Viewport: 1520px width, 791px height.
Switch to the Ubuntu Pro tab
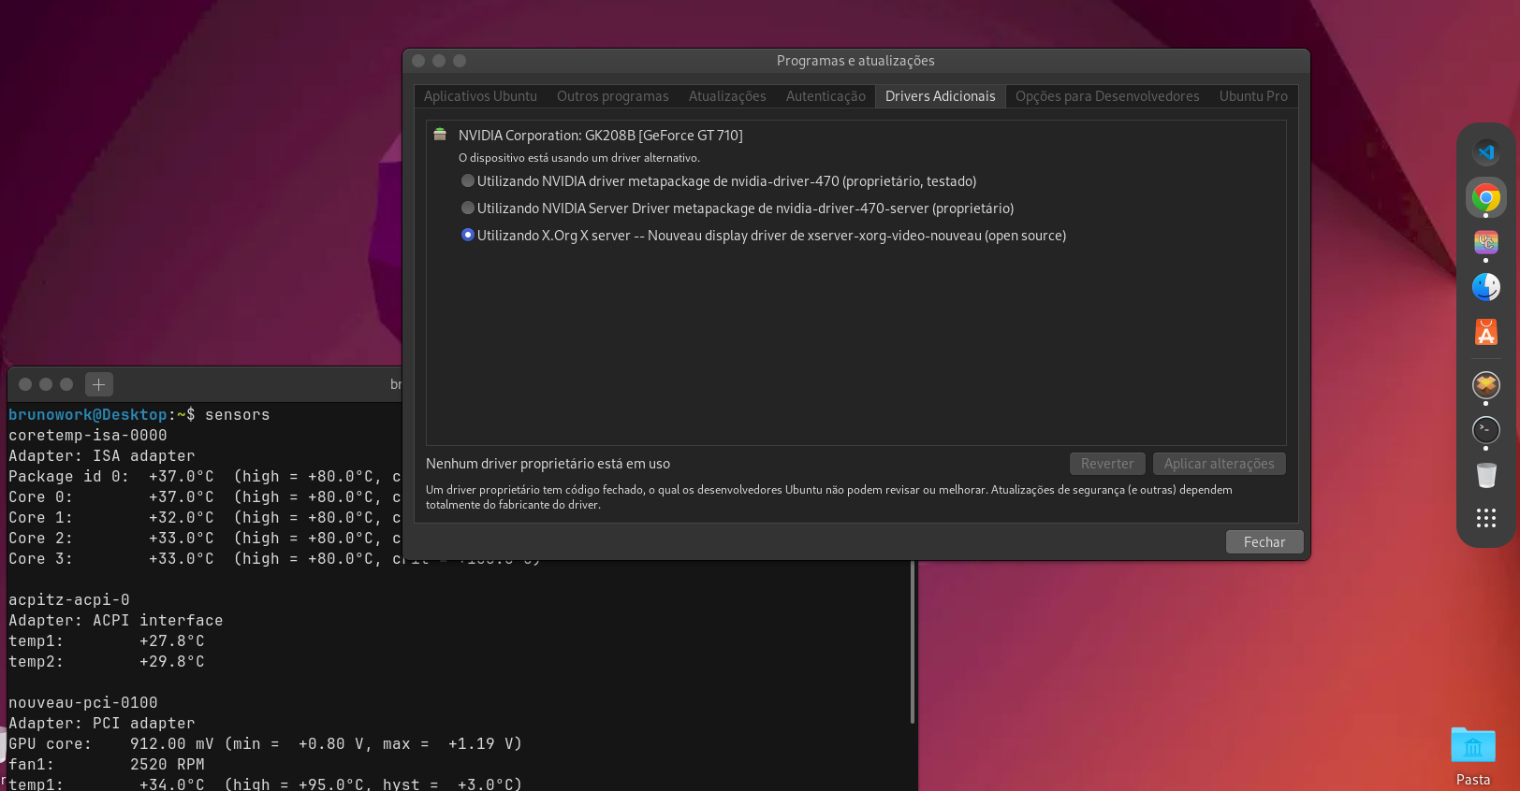(1253, 96)
